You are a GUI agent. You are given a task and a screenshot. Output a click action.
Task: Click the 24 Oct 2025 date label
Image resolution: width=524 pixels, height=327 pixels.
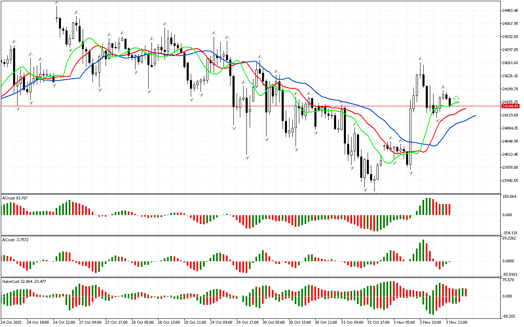pyautogui.click(x=11, y=322)
